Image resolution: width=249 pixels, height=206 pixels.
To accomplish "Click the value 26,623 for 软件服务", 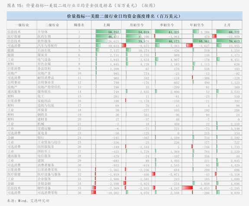I will [x=113, y=41].
